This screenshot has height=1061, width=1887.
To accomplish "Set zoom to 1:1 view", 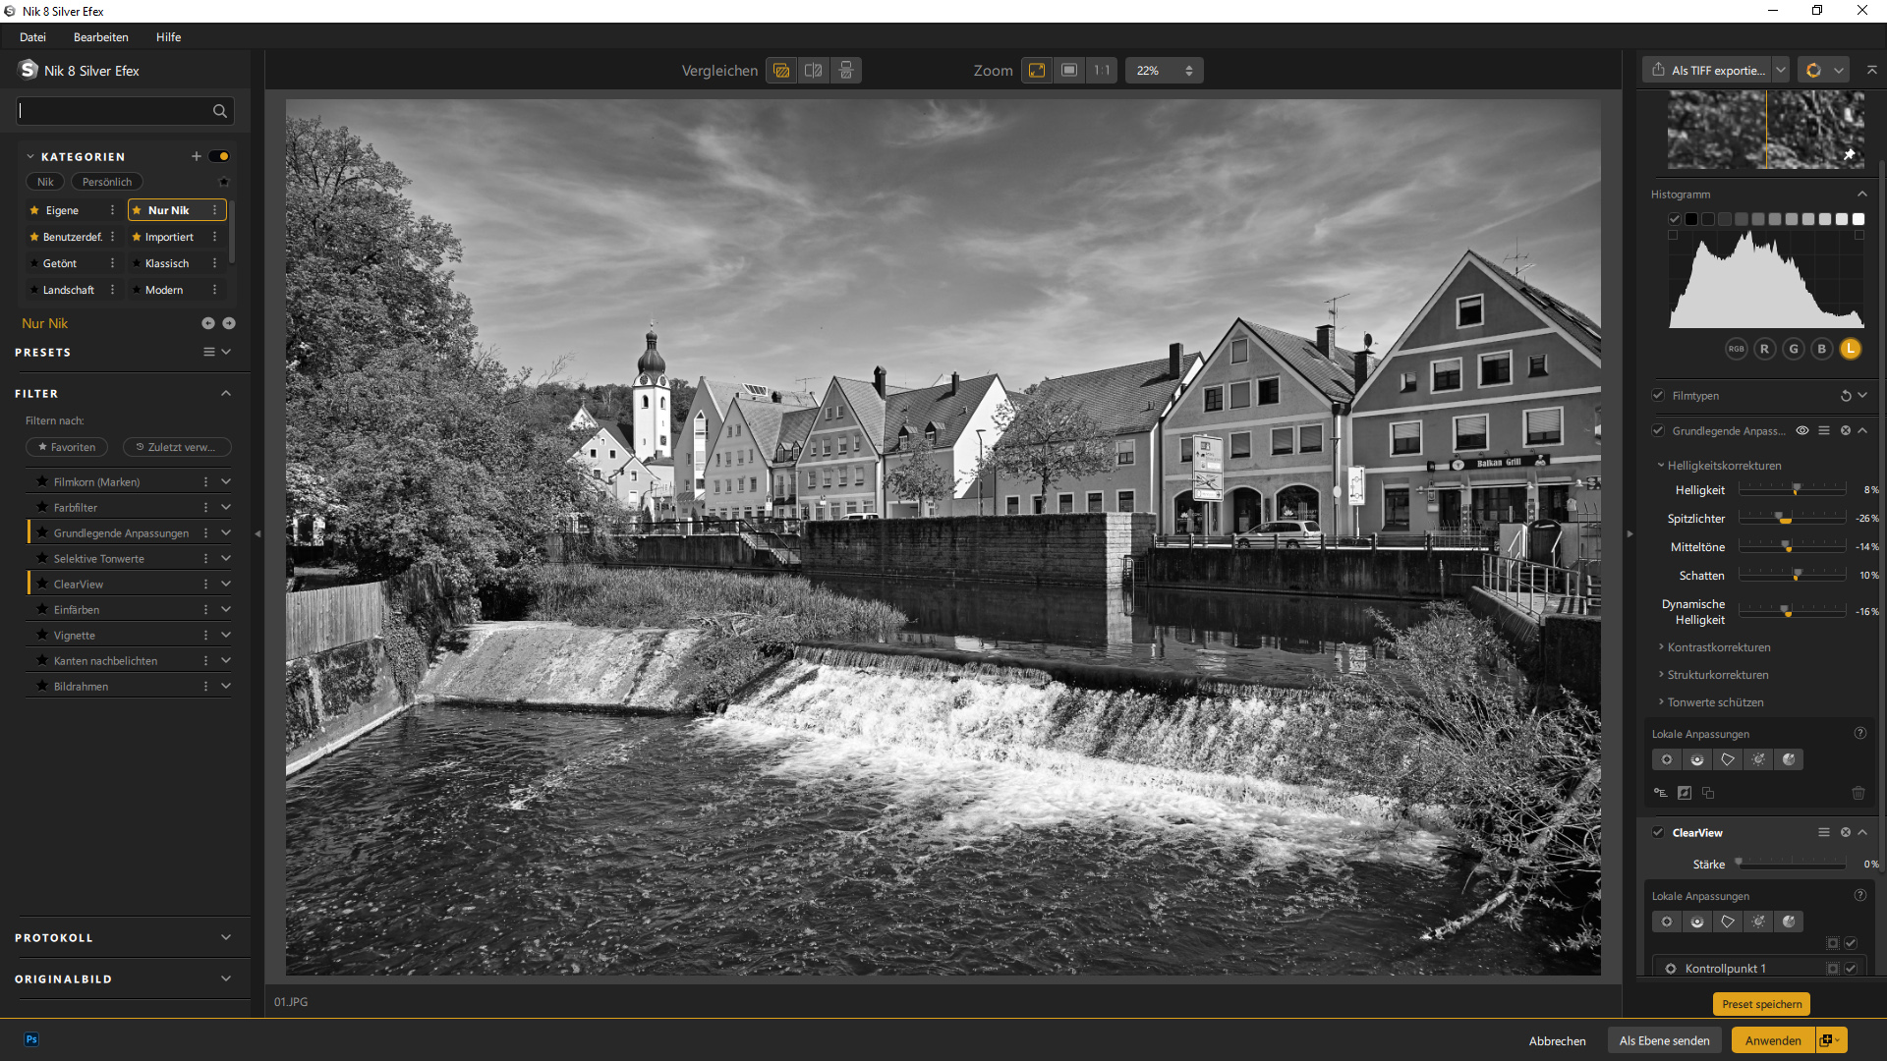I will click(1102, 71).
